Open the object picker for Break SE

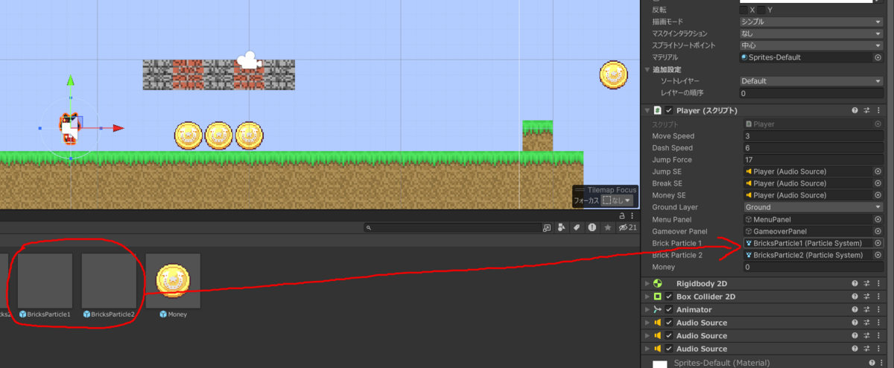[878, 183]
